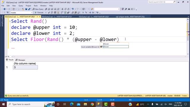Toggle Include Actual Execution Plan
The image size is (190, 107).
pos(62,12)
